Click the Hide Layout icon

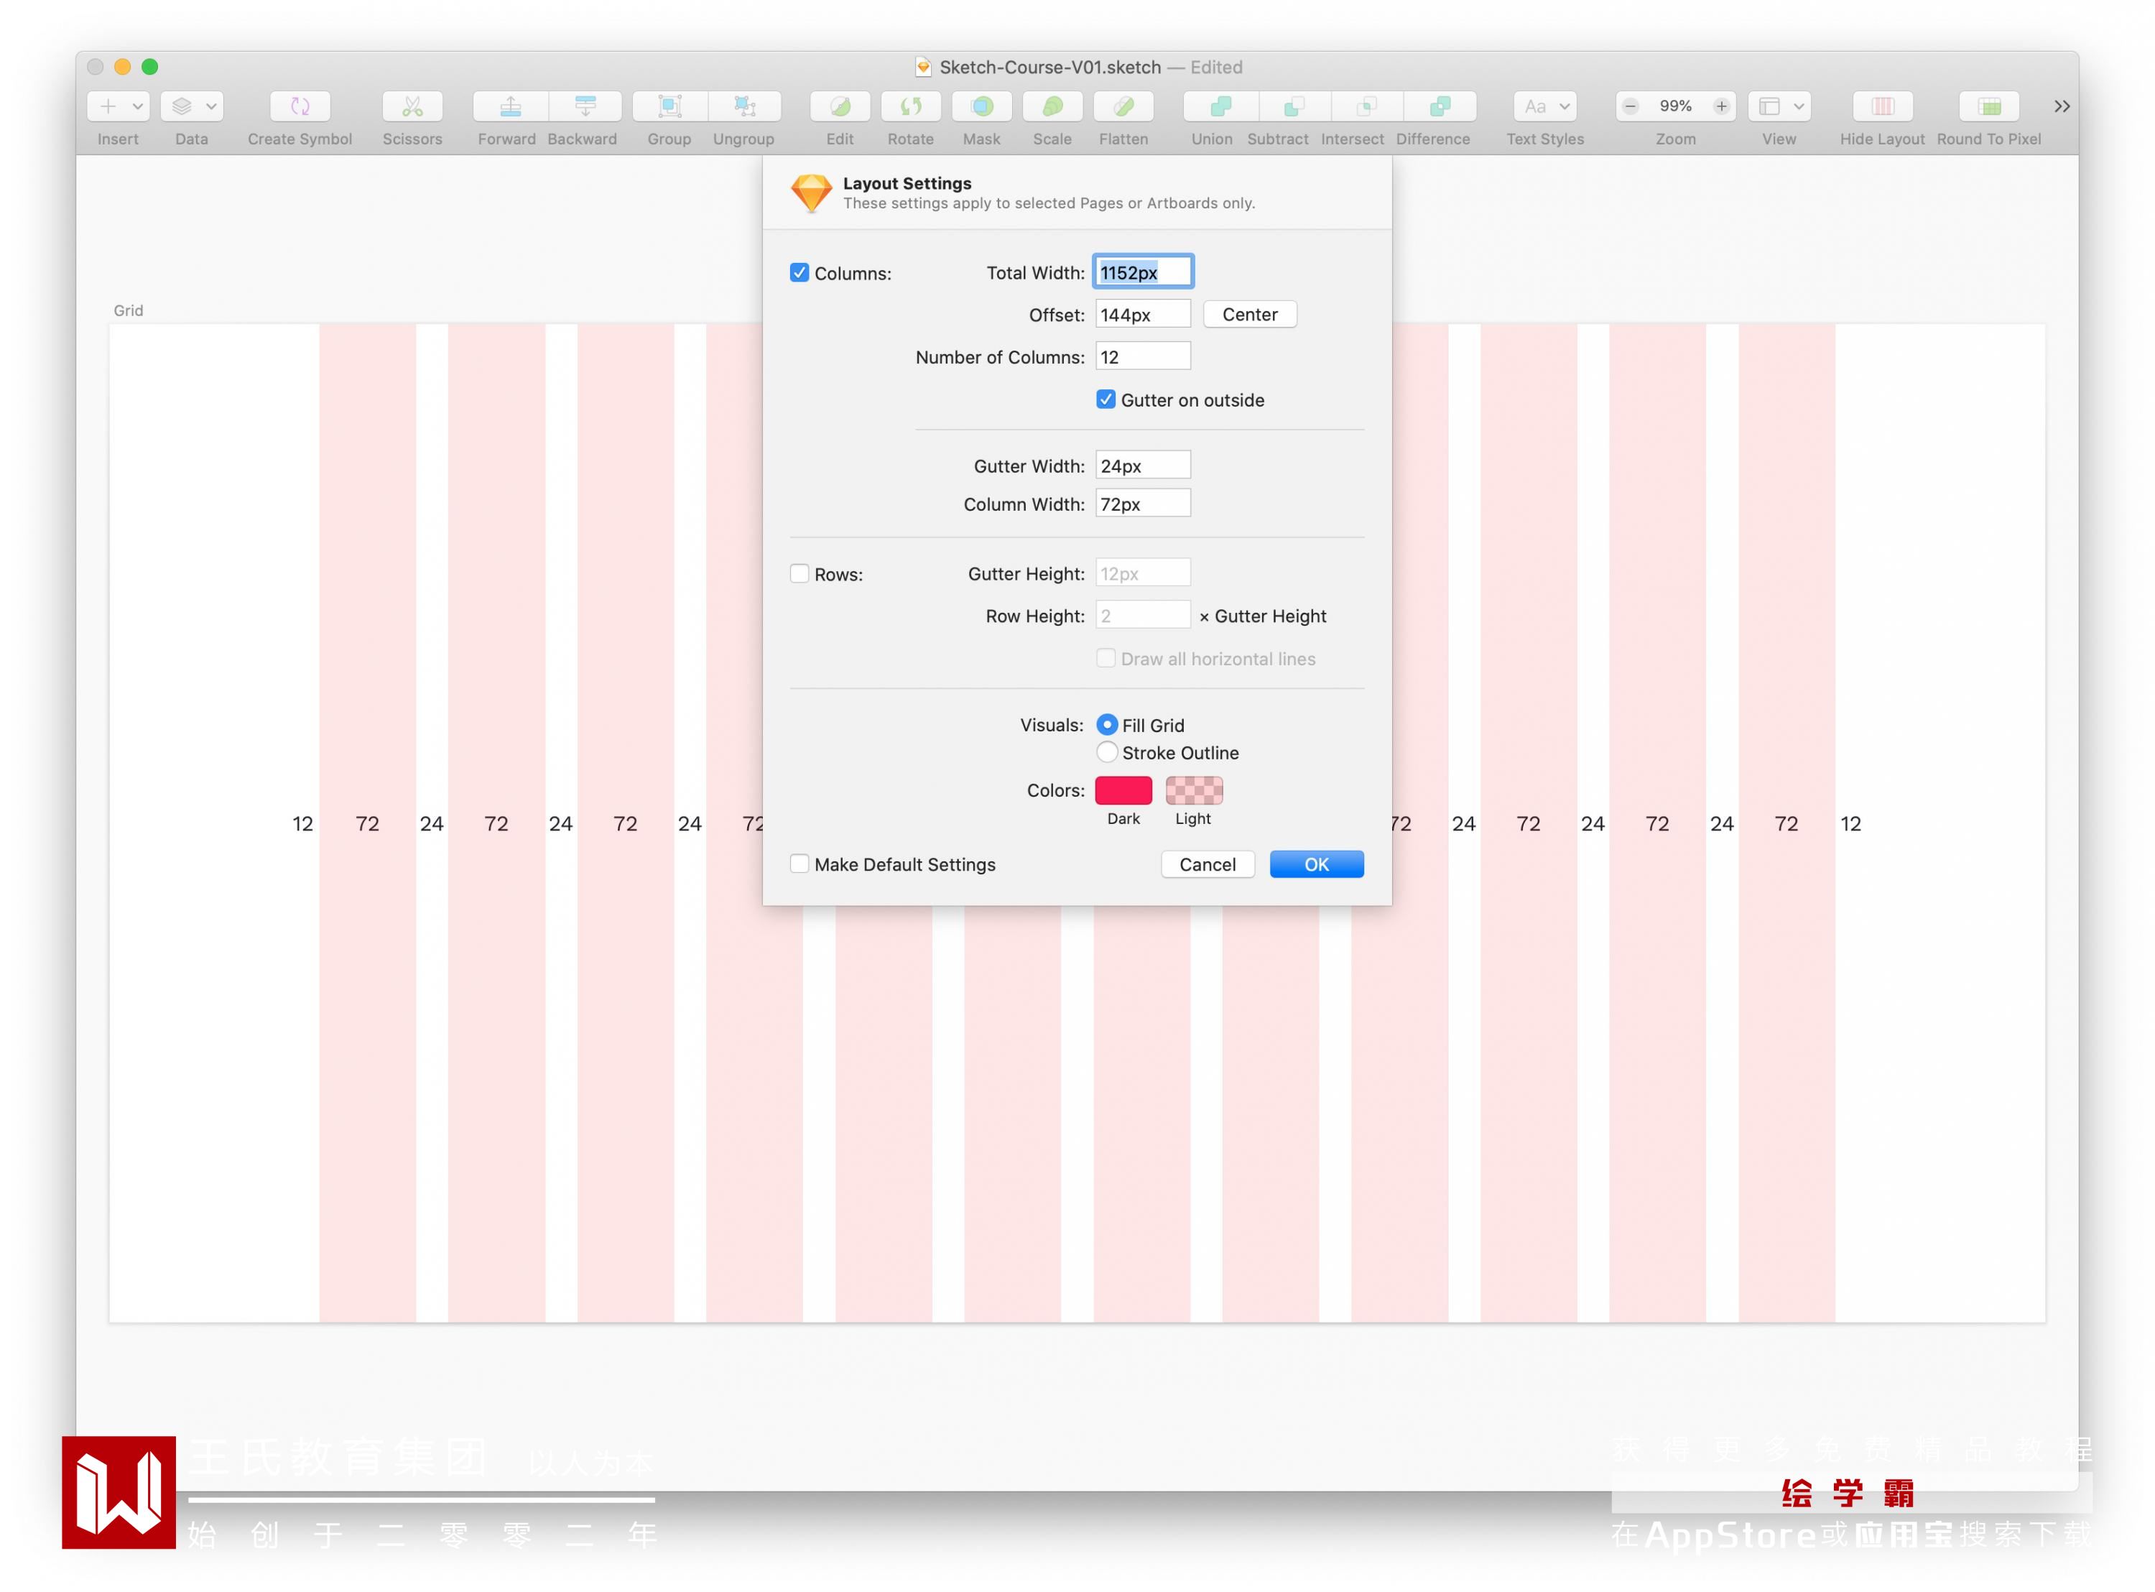tap(1882, 106)
